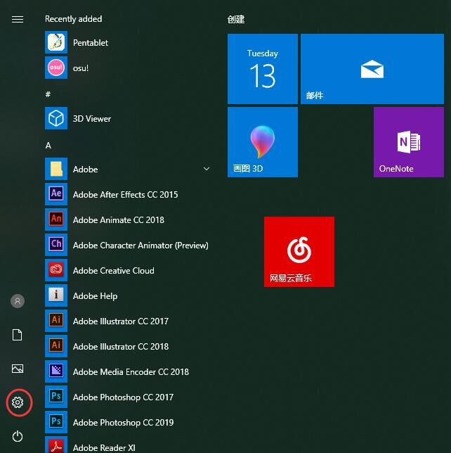This screenshot has height=453, width=451.
Task: Launch Adobe Illustrator CC 2018 icon
Action: tap(56, 346)
